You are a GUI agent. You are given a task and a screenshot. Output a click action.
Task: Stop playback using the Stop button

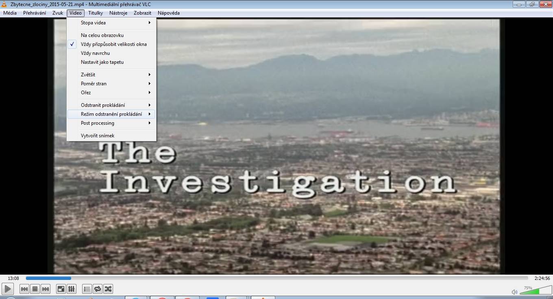click(x=35, y=289)
